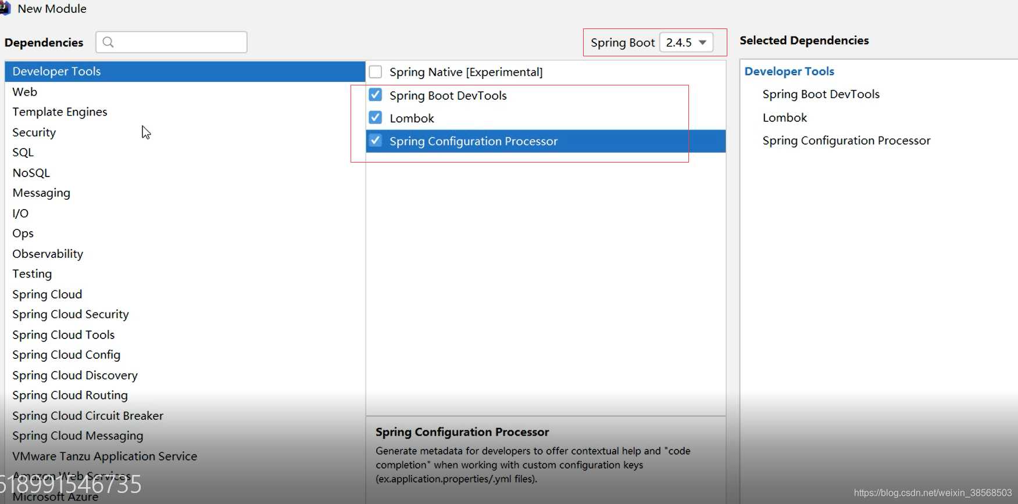
Task: Select the Developer Tools category
Action: 185,71
